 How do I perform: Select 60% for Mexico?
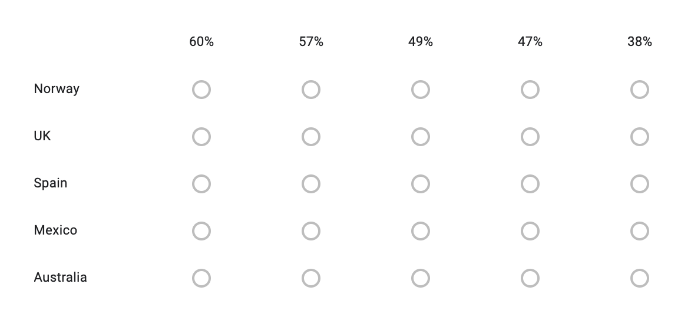tap(201, 231)
